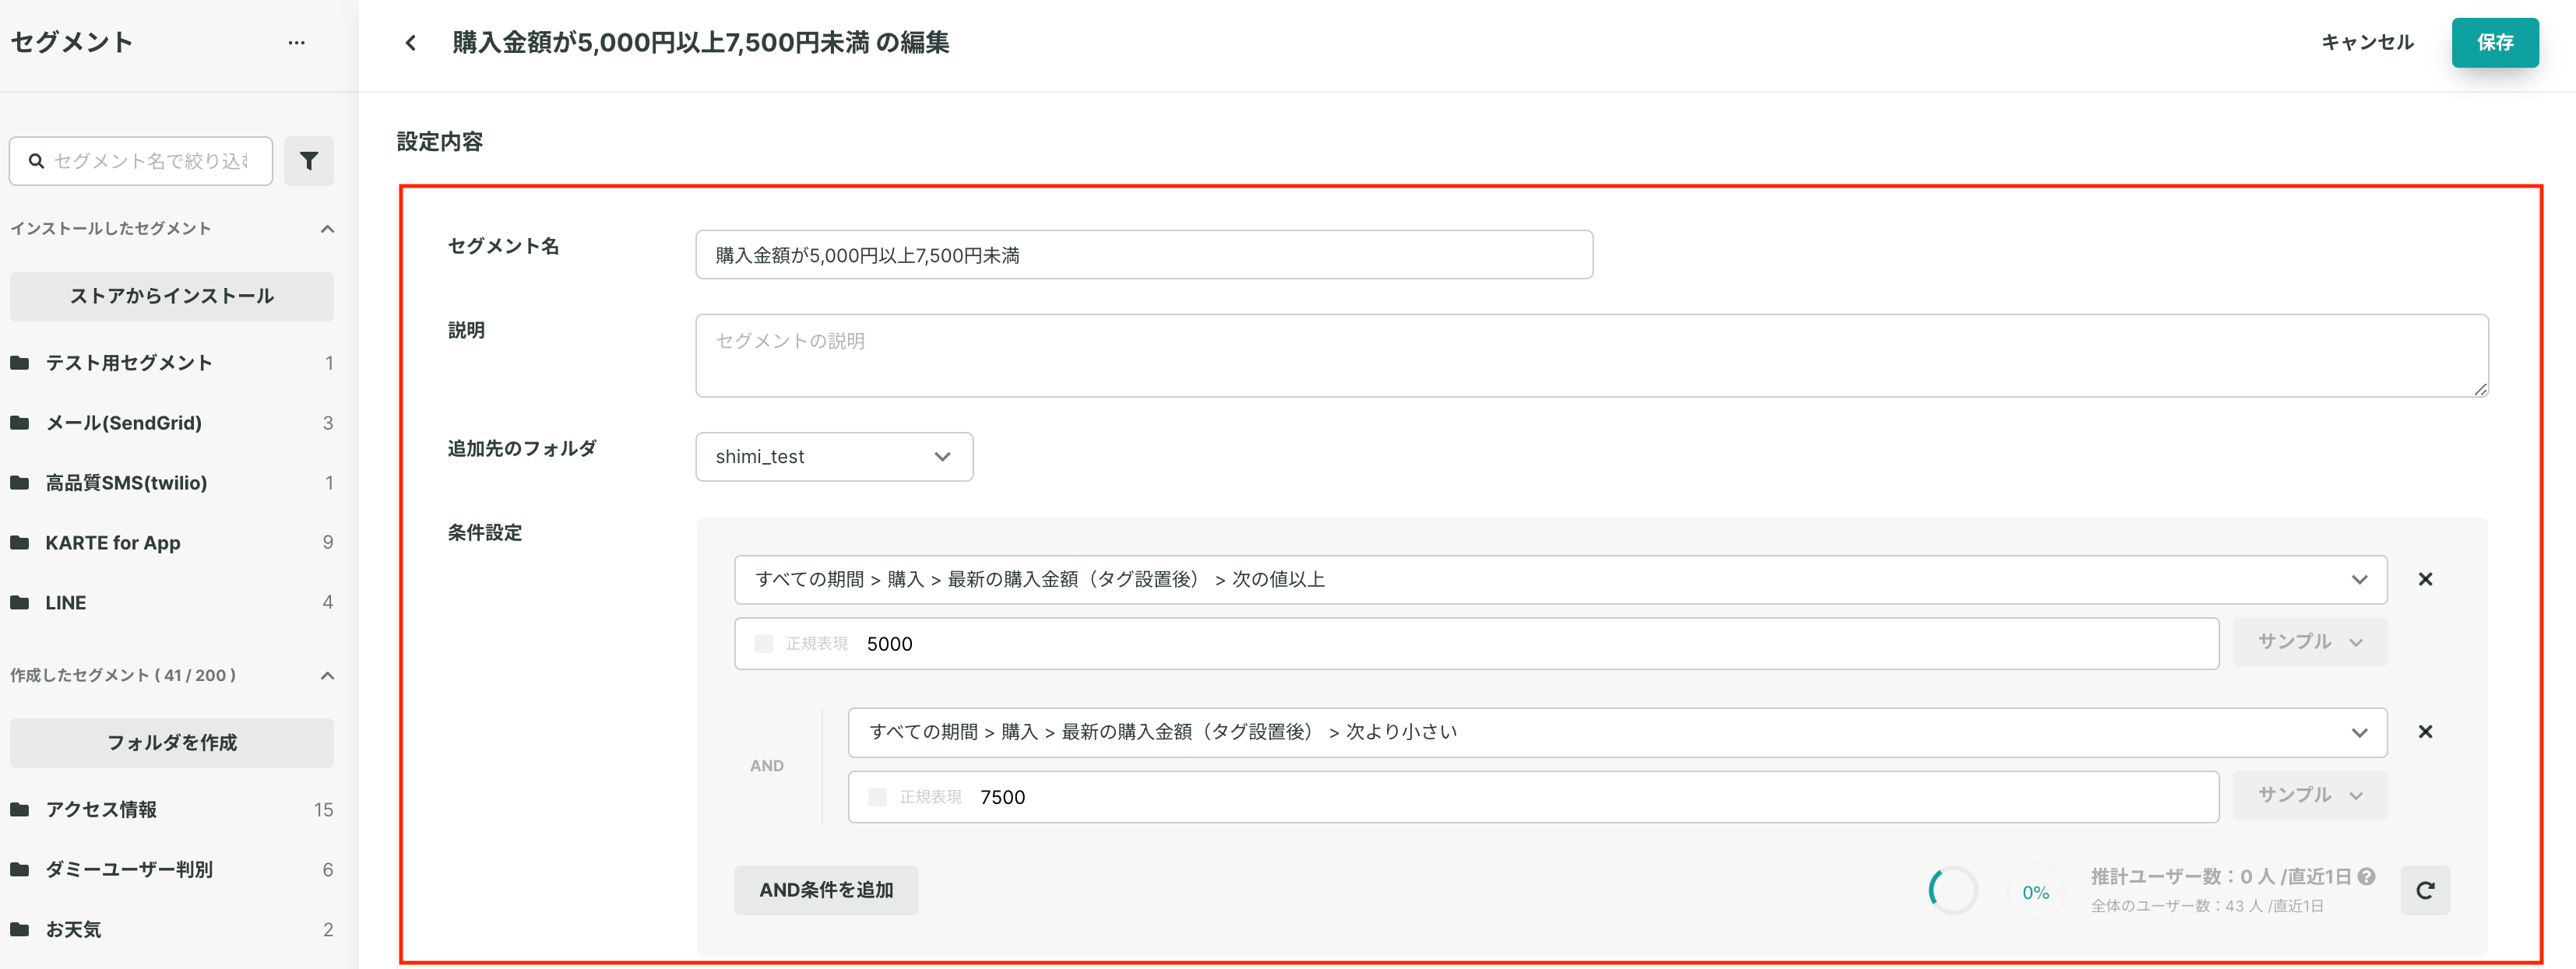
Task: Click AND条件を追加 button
Action: (x=826, y=890)
